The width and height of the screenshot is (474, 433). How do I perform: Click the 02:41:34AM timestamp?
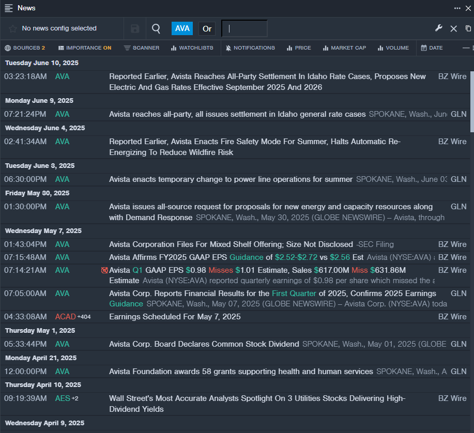[x=25, y=142]
